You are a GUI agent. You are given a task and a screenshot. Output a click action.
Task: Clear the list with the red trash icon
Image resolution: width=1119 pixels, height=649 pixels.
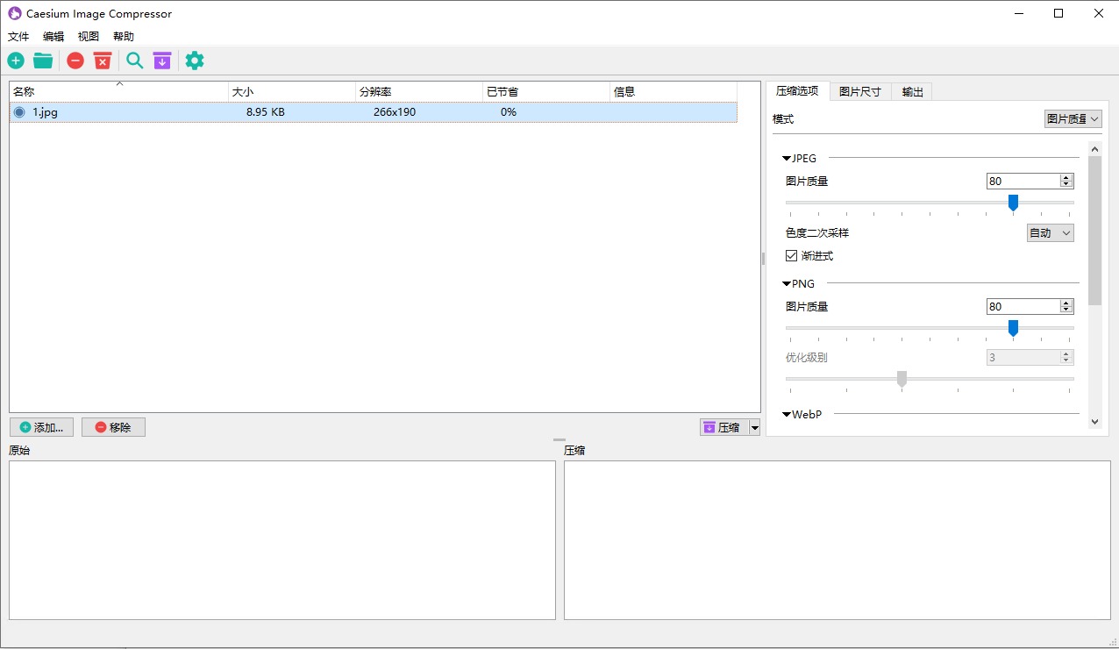pos(103,61)
